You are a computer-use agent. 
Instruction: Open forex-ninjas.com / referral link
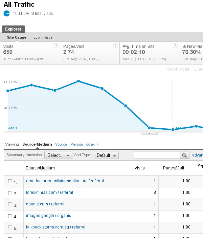click(x=49, y=193)
